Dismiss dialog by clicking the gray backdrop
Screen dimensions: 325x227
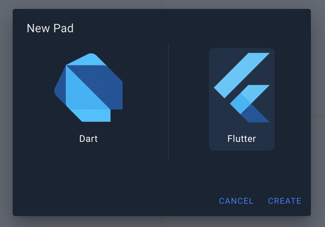click(6, 115)
